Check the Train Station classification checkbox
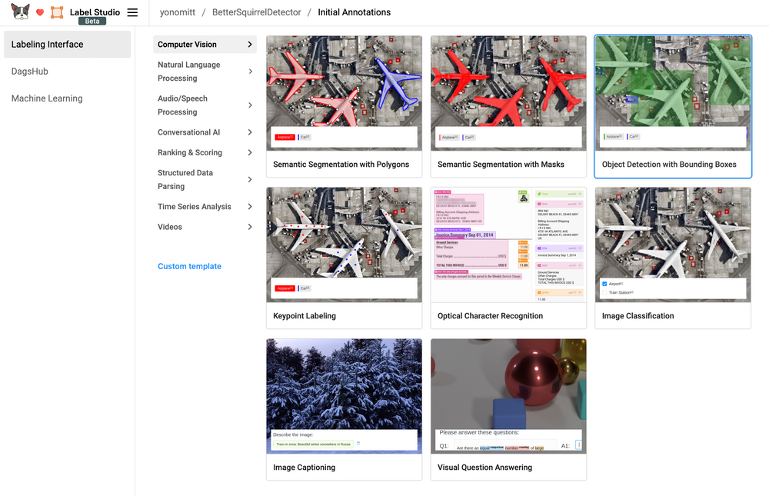 [x=603, y=291]
